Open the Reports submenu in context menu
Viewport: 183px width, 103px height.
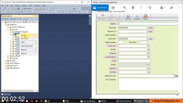(x=27, y=49)
